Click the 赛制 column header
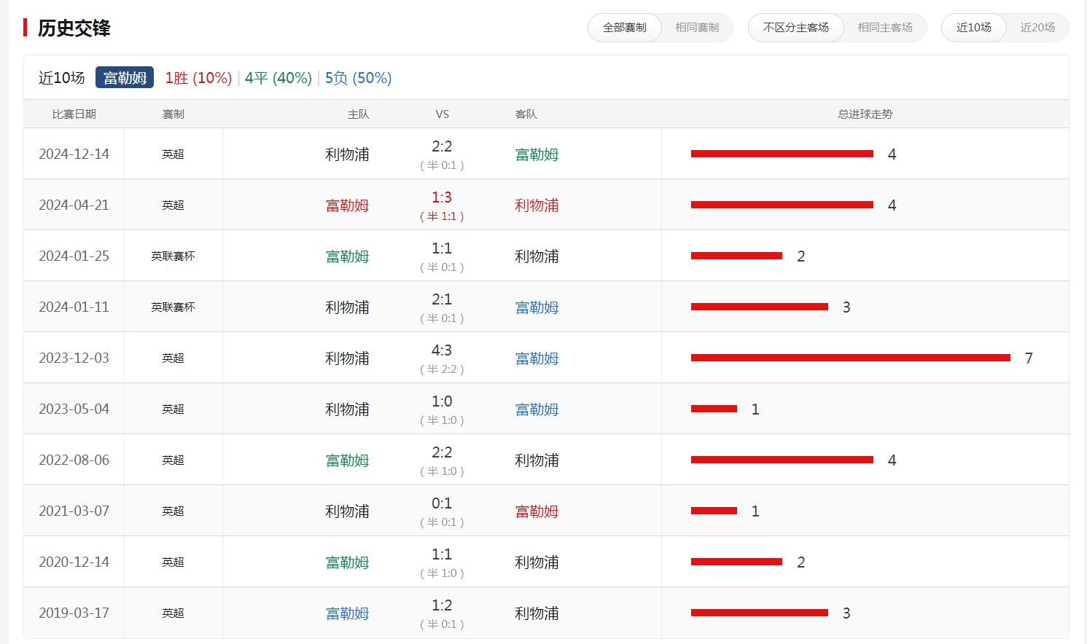 click(174, 114)
